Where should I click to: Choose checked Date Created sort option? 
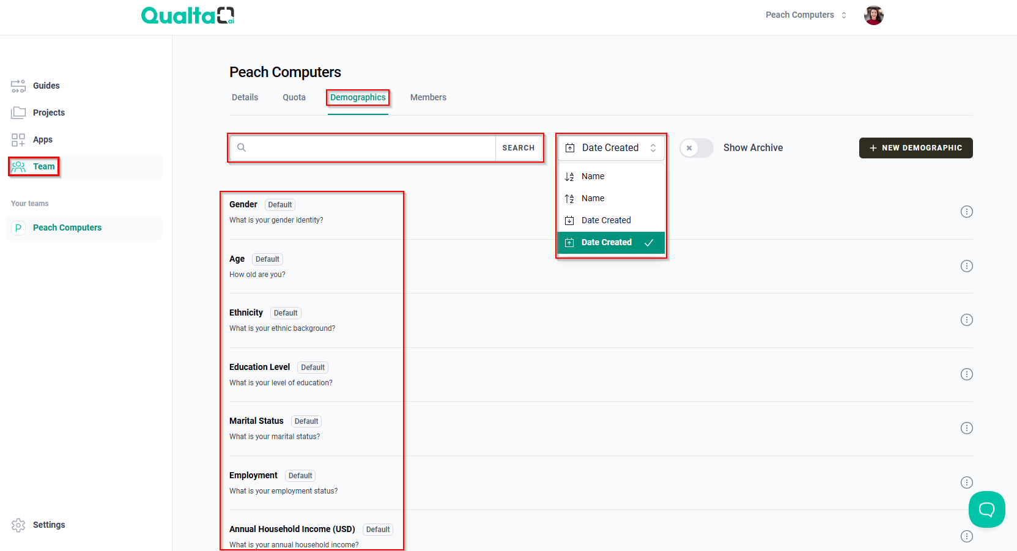click(610, 242)
